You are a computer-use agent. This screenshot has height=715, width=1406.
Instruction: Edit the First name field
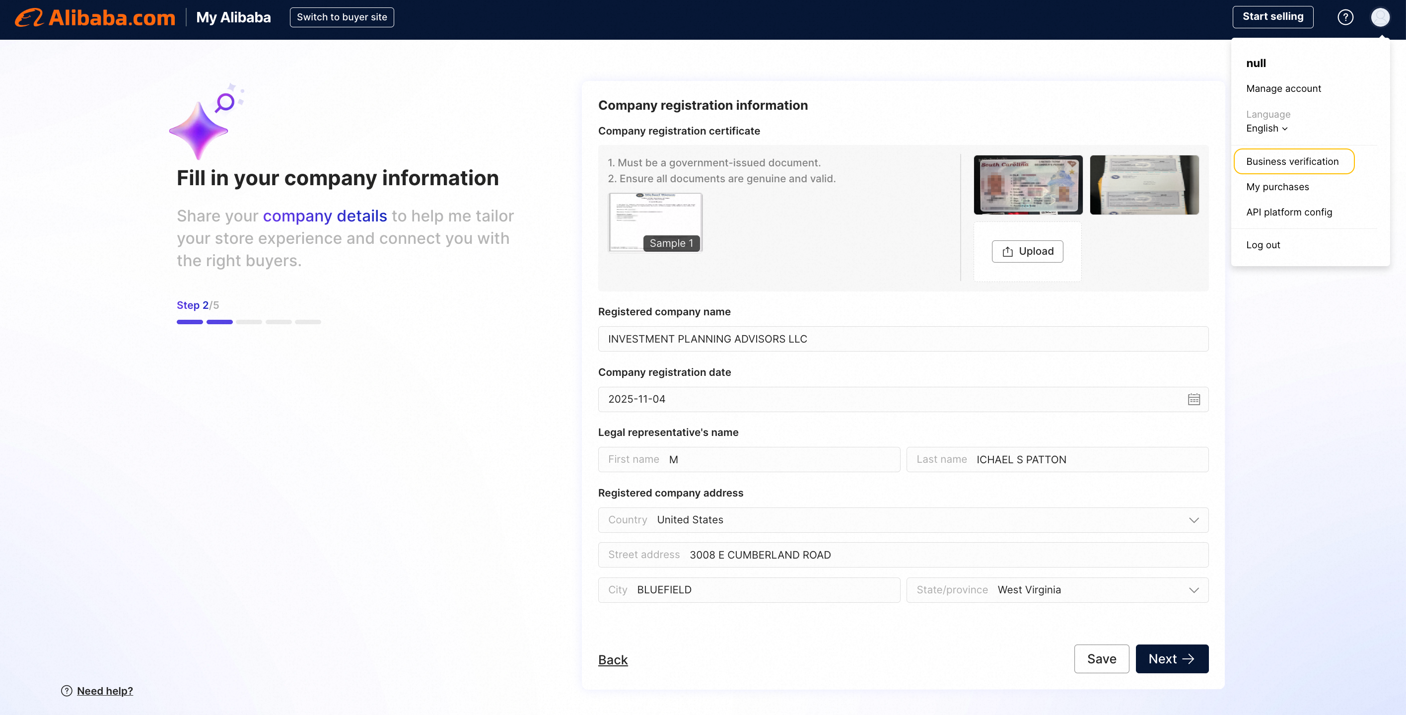point(749,460)
